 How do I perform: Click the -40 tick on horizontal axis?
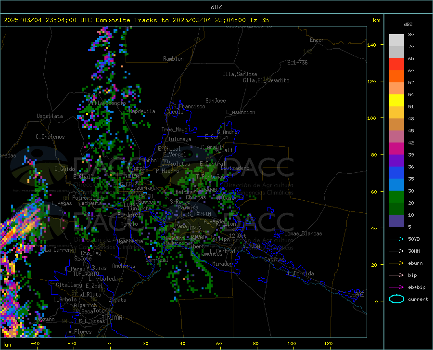(x=35, y=343)
